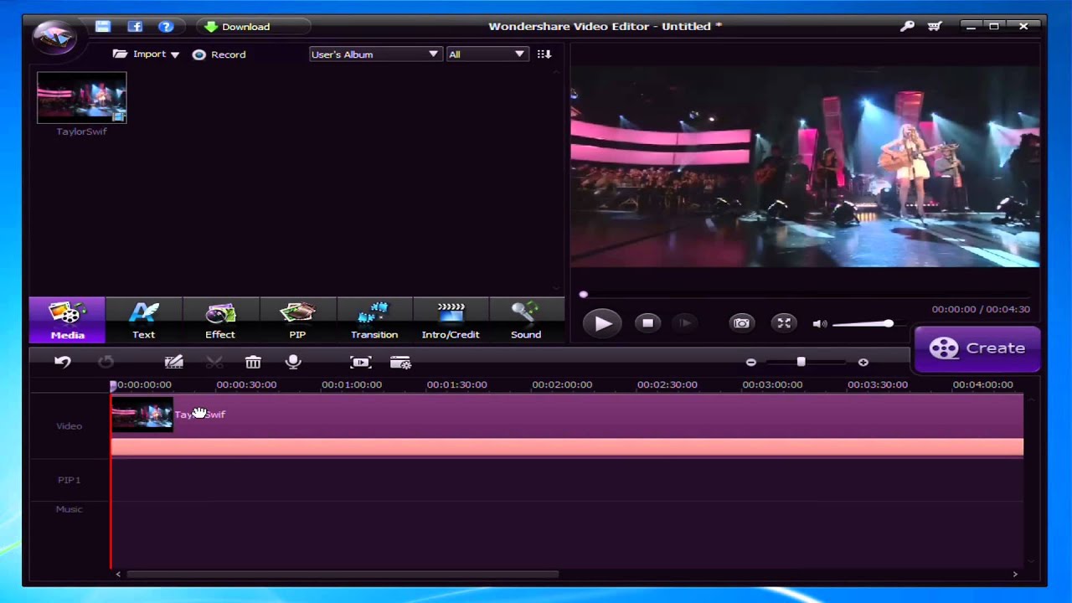Switch to the Sound tab
The image size is (1072, 603).
[x=526, y=320]
